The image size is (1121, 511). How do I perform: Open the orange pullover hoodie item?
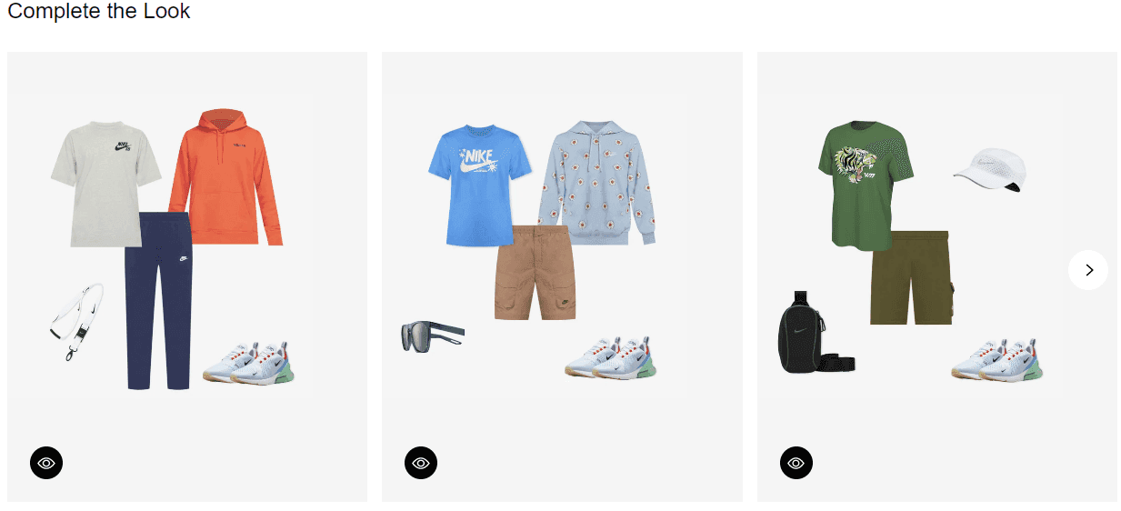pos(226,176)
